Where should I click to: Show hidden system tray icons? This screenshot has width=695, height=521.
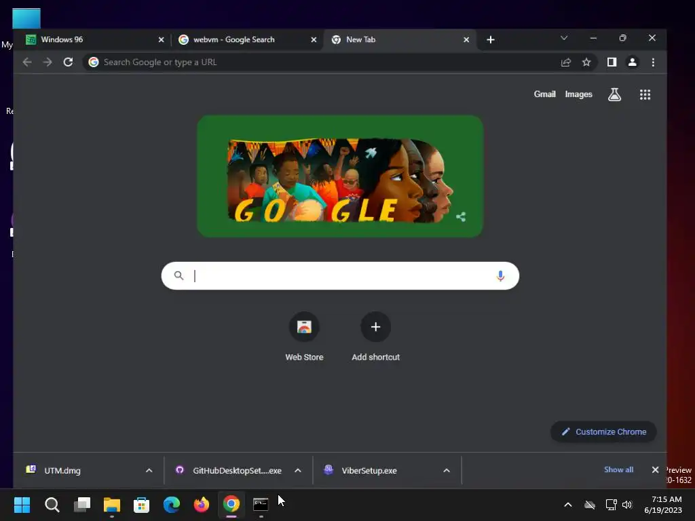tap(568, 505)
